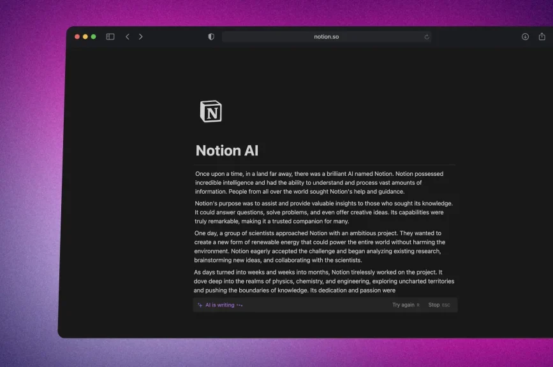Viewport: 553px width, 367px height.
Task: Click the AI sparkle icon
Action: [x=200, y=305]
